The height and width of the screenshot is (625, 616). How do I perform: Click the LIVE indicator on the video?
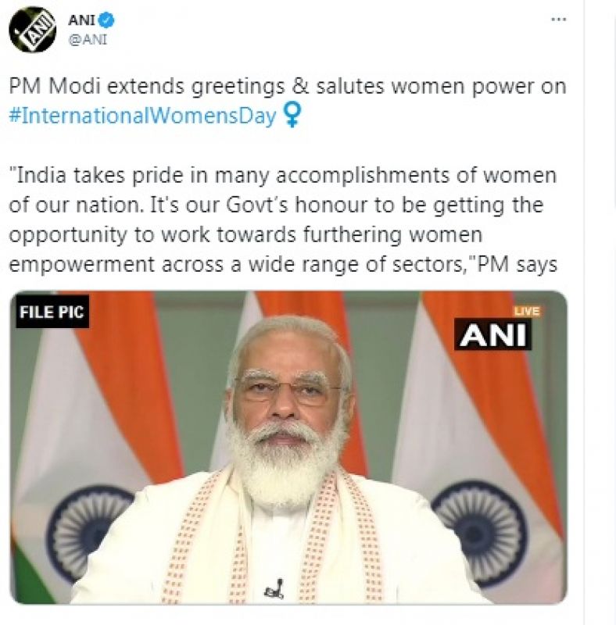528,309
